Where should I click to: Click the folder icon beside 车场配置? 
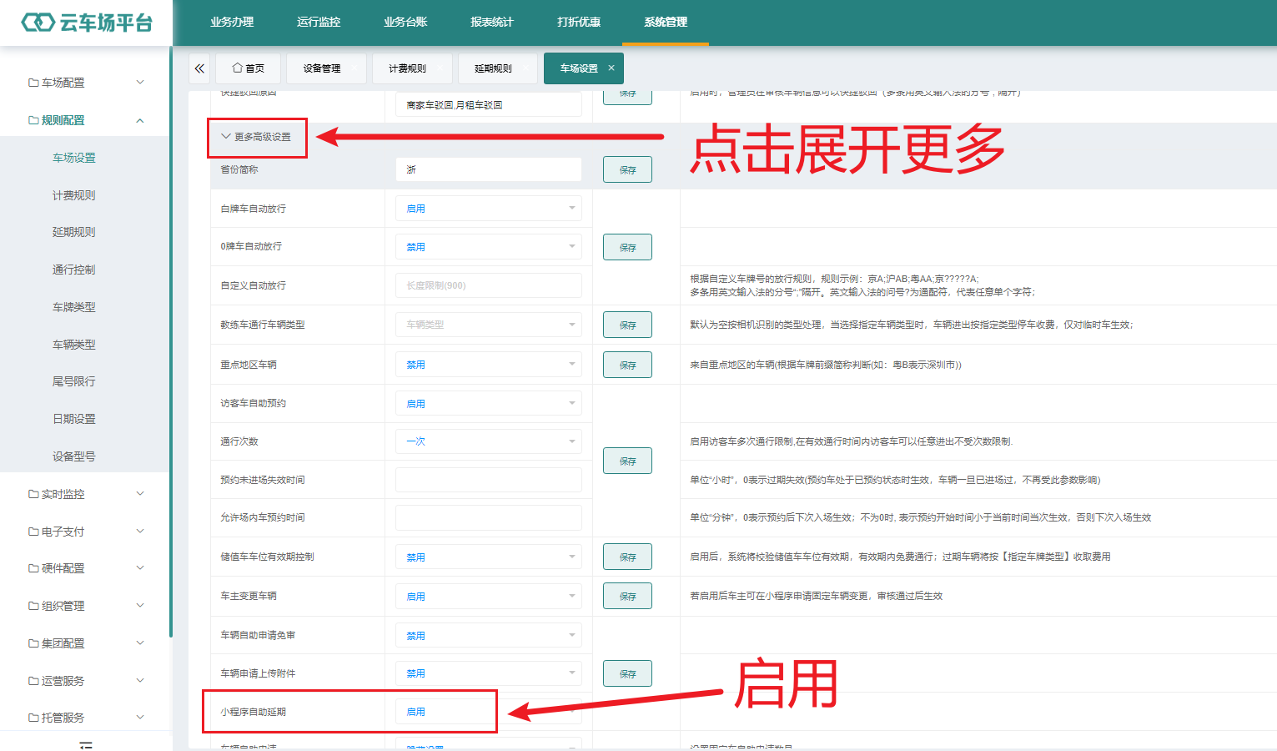33,83
